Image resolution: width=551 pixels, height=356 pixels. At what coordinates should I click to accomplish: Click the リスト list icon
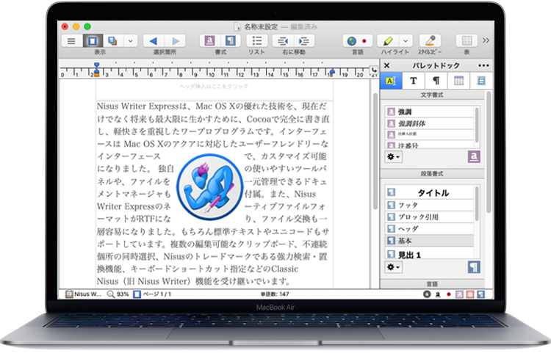[x=257, y=40]
